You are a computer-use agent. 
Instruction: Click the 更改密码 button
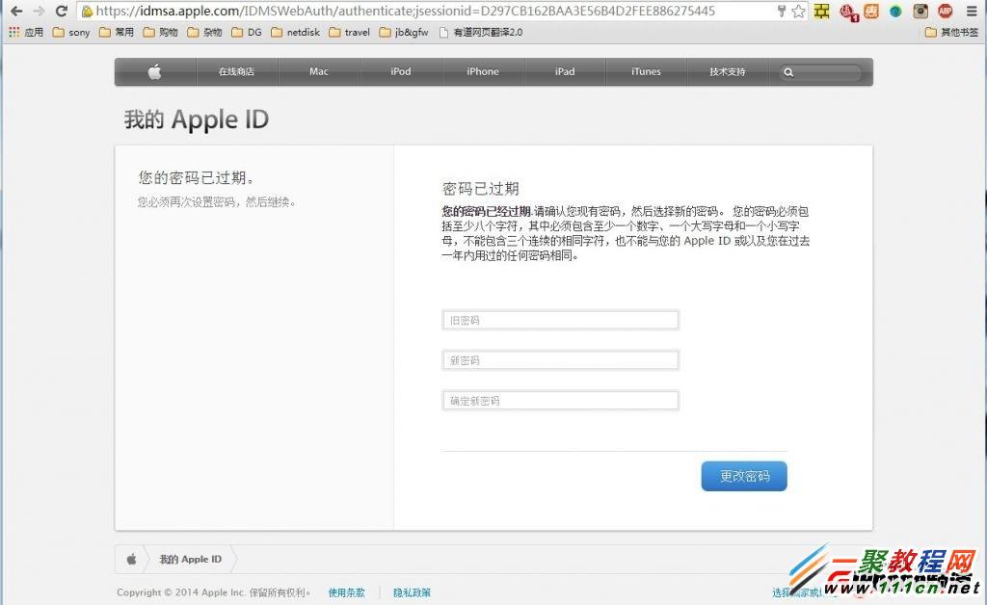tap(743, 476)
